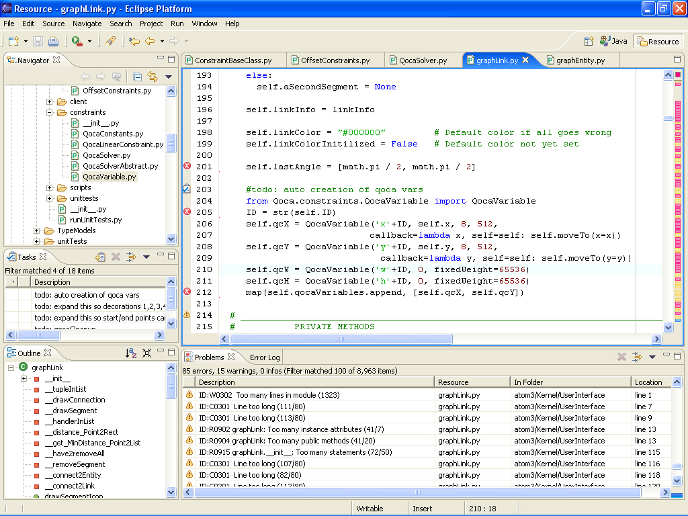The height and width of the screenshot is (516, 688).
Task: Click Link with Editor in the Navigator toolbar
Action: (x=153, y=76)
